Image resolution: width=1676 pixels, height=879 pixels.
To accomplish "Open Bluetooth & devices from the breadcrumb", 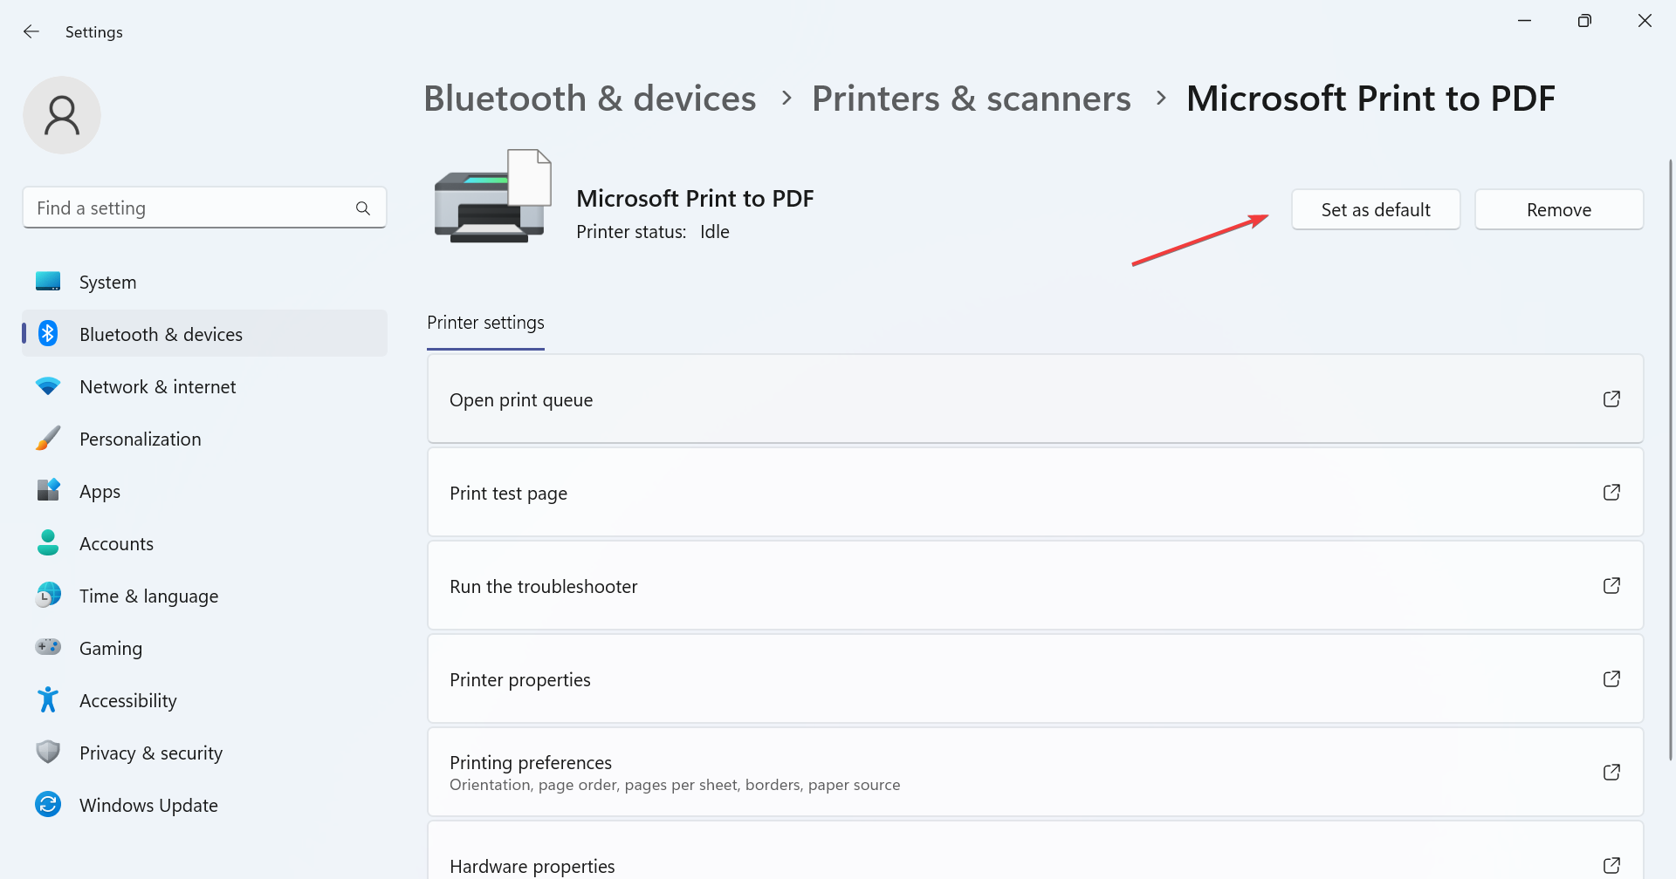I will point(589,98).
